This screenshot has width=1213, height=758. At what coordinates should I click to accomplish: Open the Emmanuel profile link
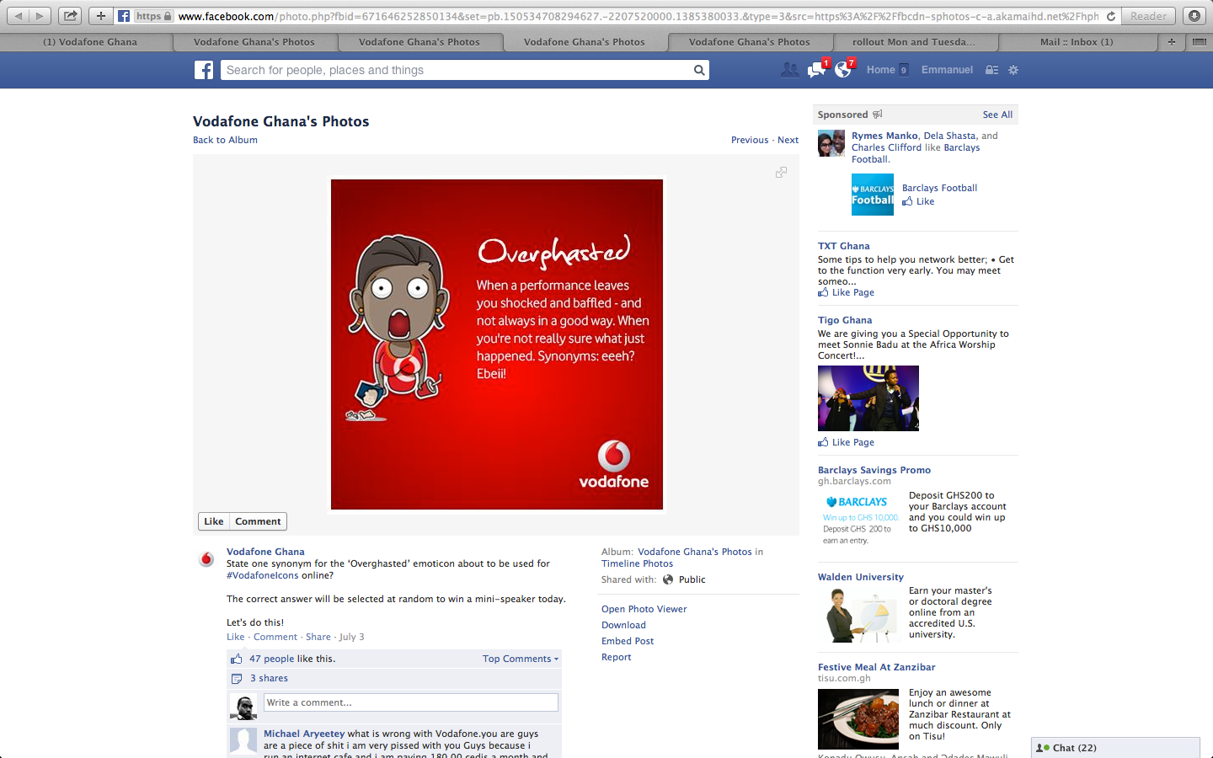click(947, 70)
